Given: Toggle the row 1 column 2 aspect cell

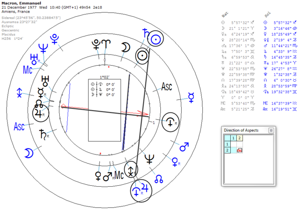Looking at the screenshot, I should pos(240,144).
